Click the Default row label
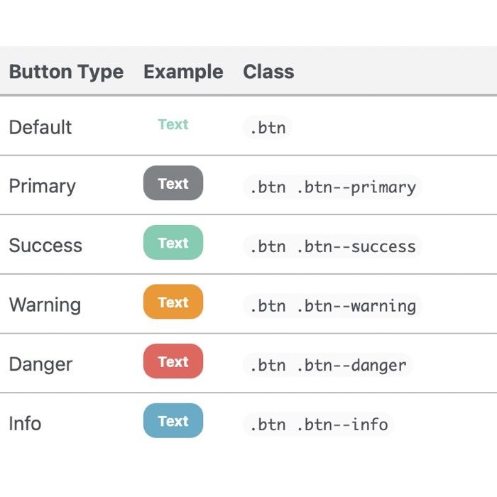 click(x=40, y=127)
